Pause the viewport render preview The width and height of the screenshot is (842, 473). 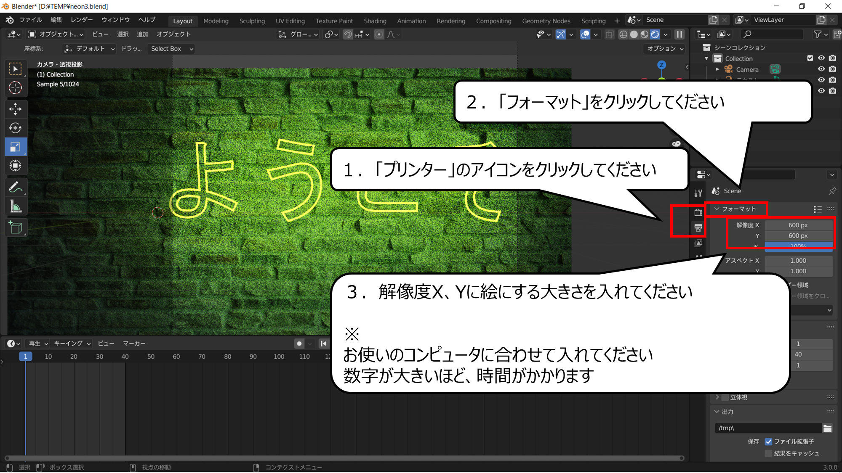[679, 34]
